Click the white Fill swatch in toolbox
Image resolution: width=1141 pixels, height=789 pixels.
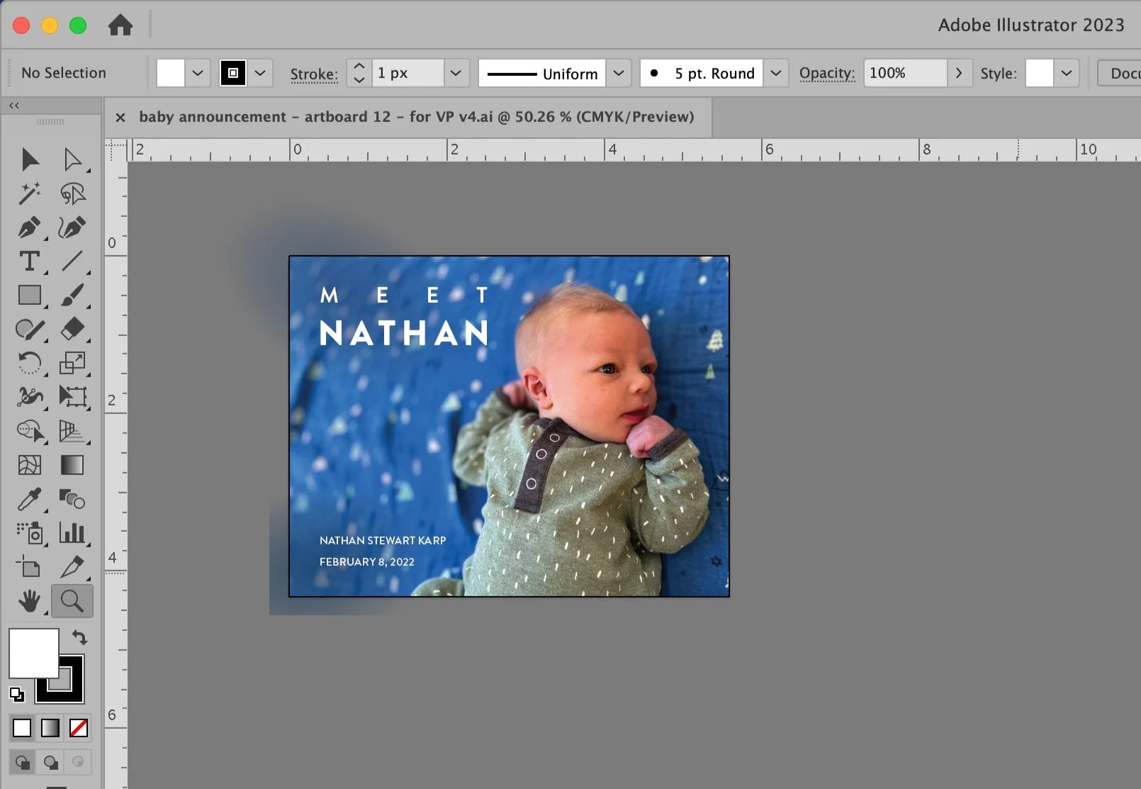pos(33,653)
